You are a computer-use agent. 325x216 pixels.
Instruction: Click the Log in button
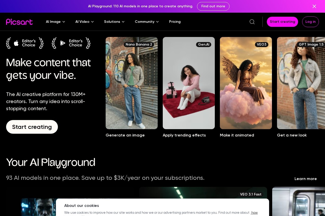(x=310, y=22)
